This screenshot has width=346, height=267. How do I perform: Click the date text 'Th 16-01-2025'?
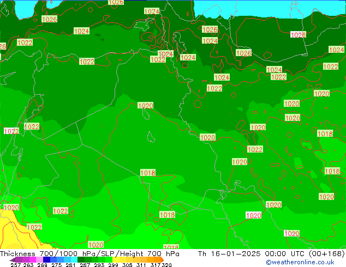point(229,253)
